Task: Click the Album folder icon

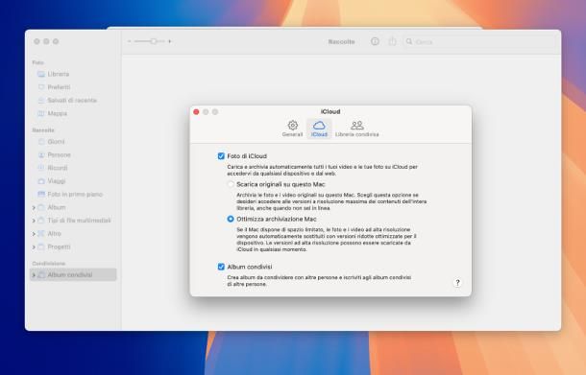Action: [41, 207]
